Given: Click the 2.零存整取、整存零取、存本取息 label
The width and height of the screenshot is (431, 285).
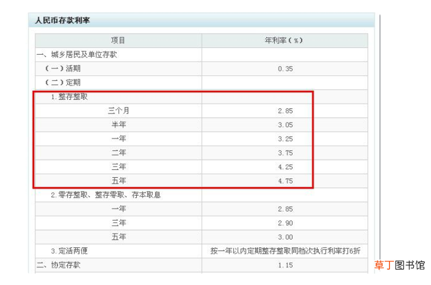Looking at the screenshot, I should coord(105,195).
